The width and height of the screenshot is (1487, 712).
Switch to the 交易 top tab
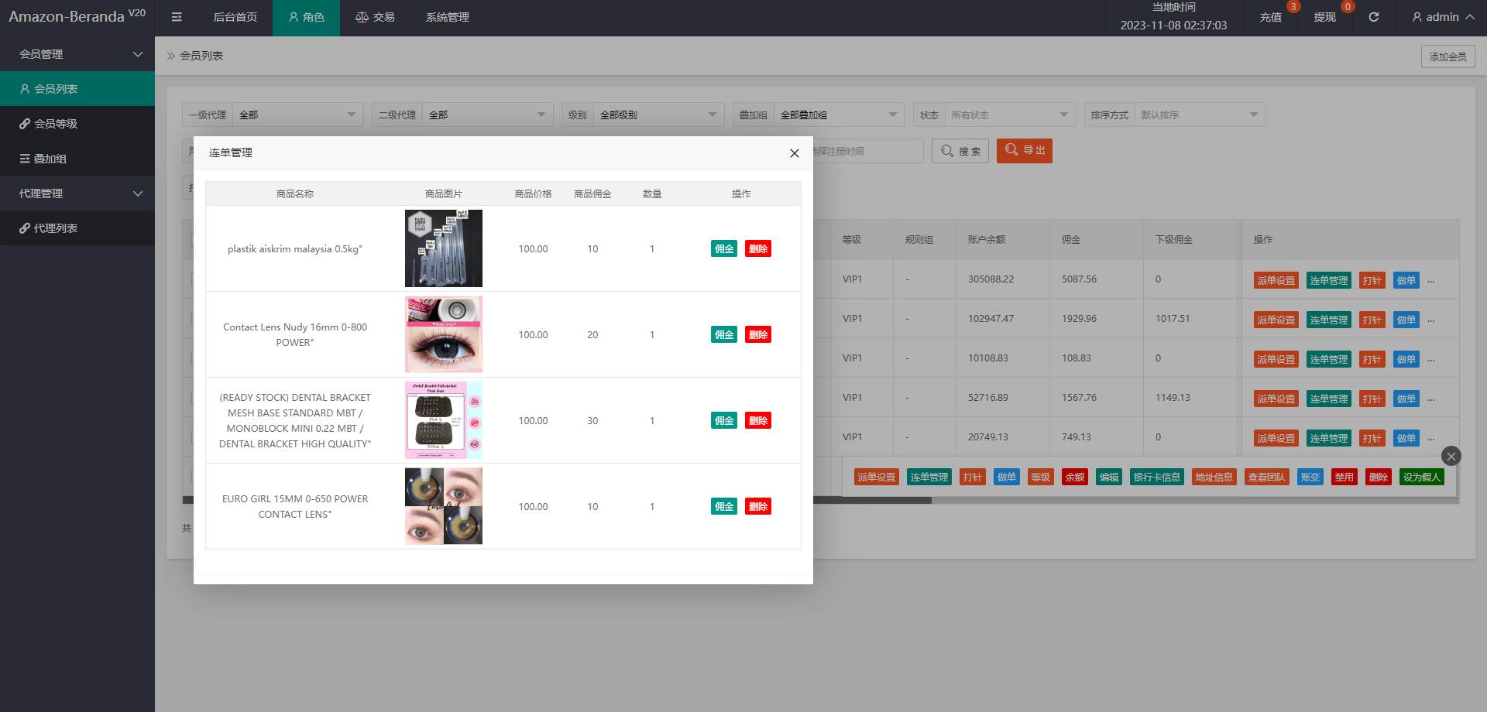(x=375, y=17)
